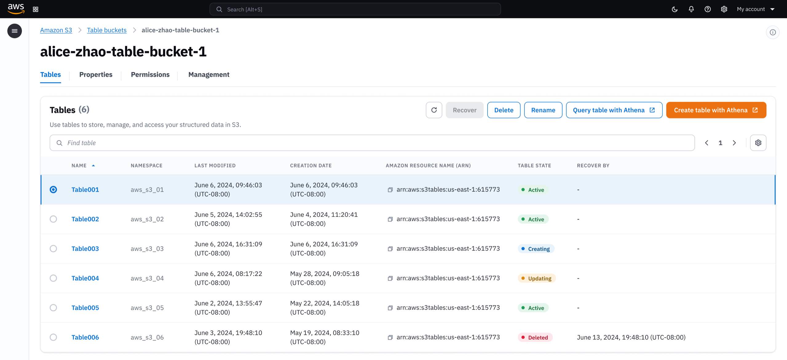Open the notifications bell
The image size is (787, 360).
(691, 9)
